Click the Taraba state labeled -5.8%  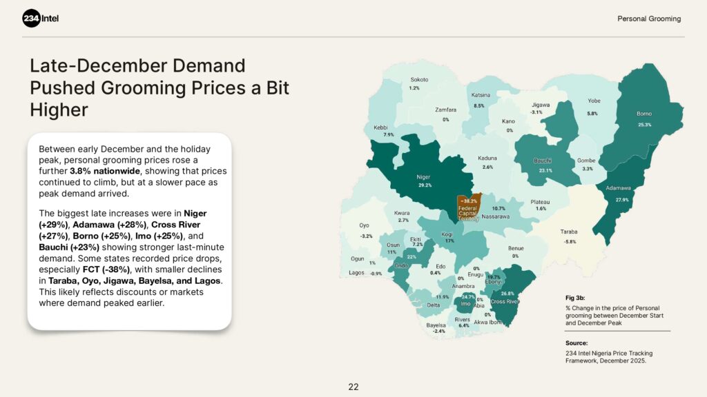(569, 236)
